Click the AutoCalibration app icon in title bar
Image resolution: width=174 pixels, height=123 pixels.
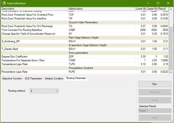pos(3,3)
